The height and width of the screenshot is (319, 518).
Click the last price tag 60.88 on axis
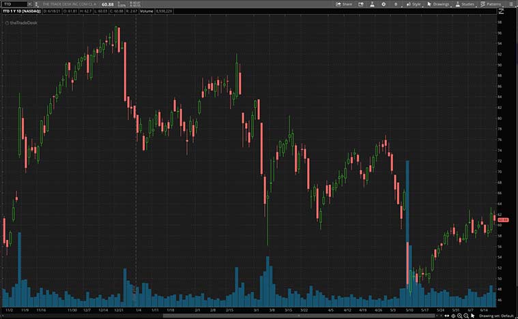click(503, 219)
